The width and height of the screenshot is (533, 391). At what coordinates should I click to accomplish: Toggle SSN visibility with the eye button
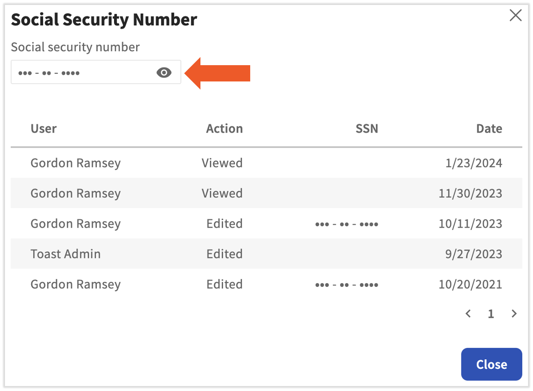164,72
